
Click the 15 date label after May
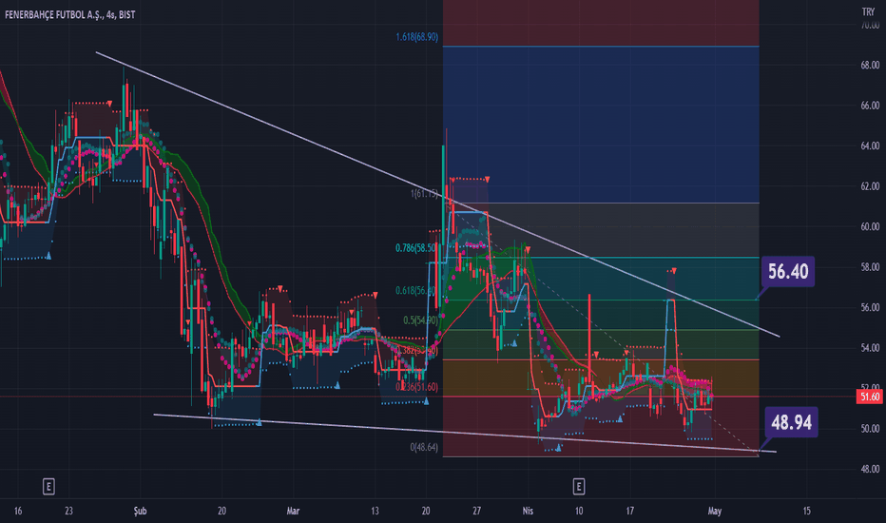806,512
